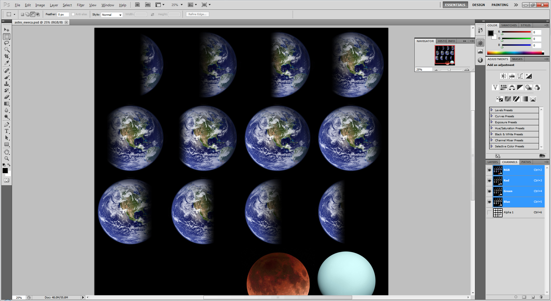The width and height of the screenshot is (551, 301).
Task: Swap foreground and background colors
Action: (x=9, y=165)
